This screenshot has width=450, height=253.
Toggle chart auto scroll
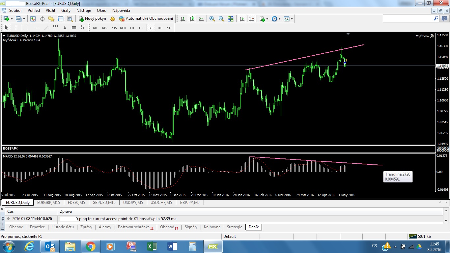click(x=242, y=19)
